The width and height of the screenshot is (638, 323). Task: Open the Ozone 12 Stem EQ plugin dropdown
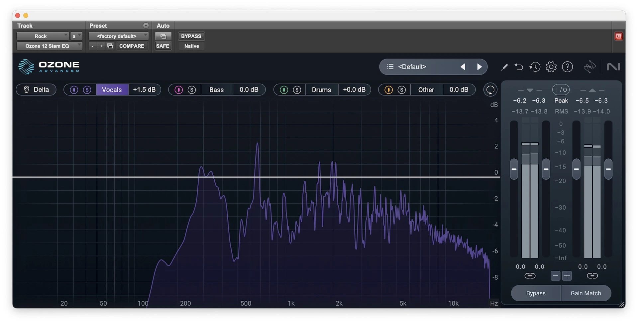tap(49, 46)
